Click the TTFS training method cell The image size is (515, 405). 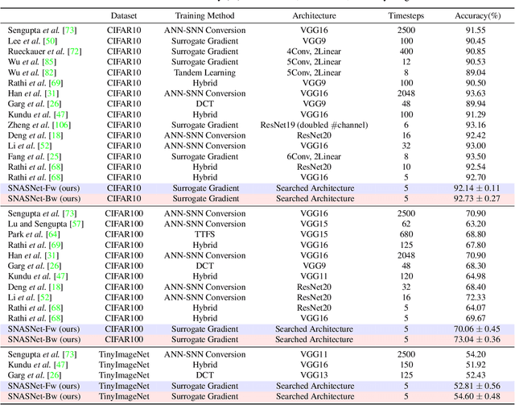point(204,233)
